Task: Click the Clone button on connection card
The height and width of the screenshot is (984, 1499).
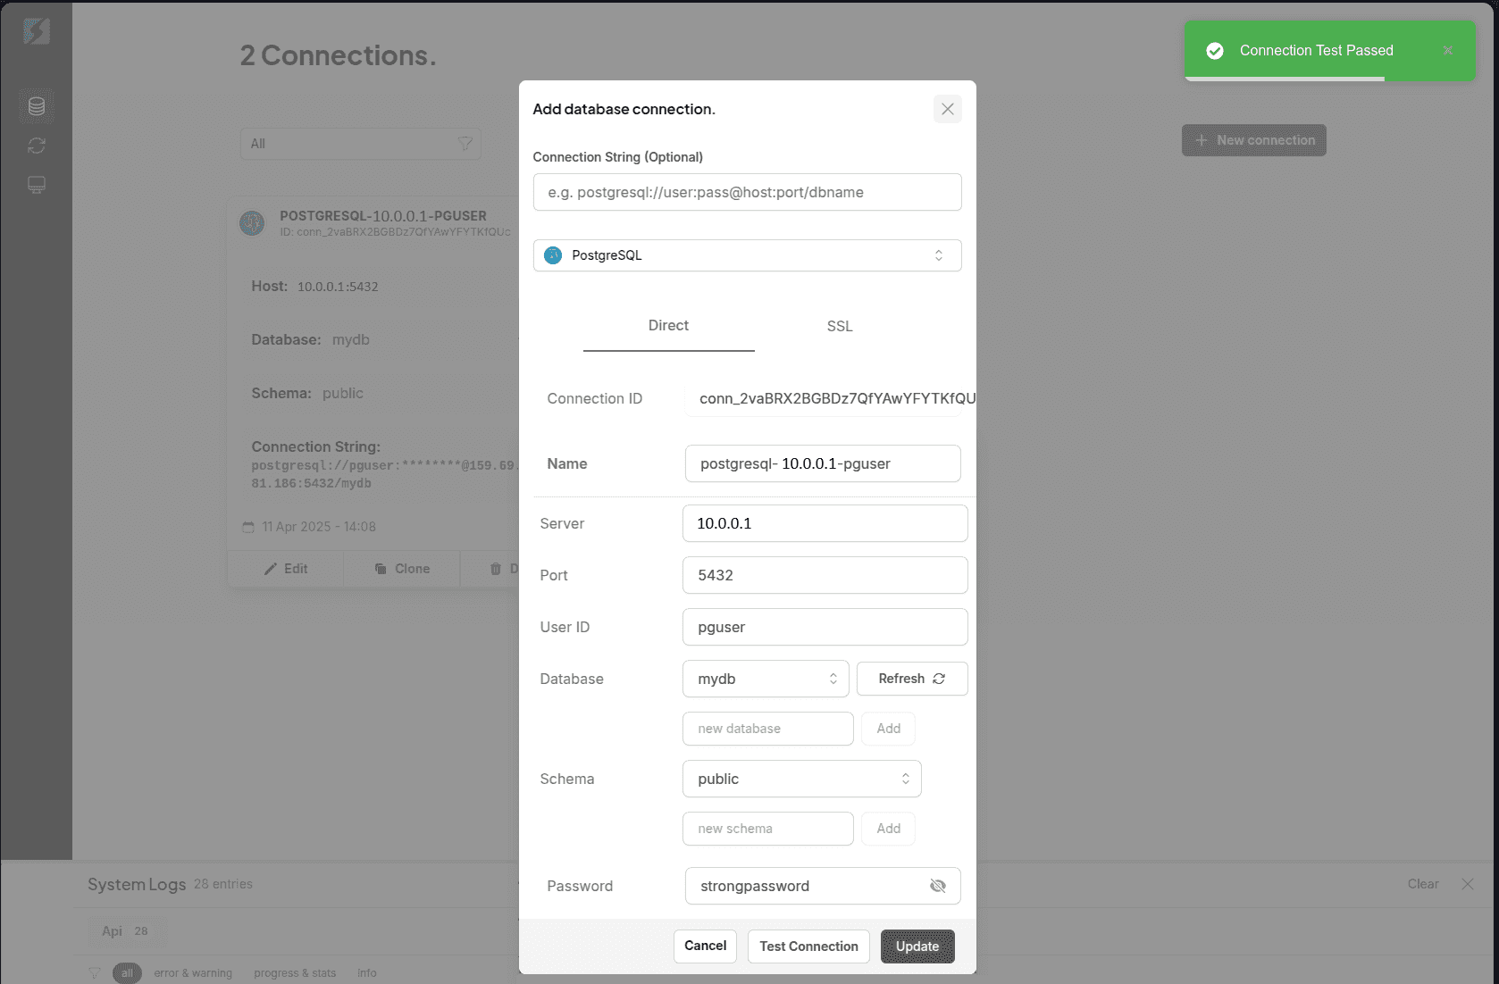Action: click(402, 569)
